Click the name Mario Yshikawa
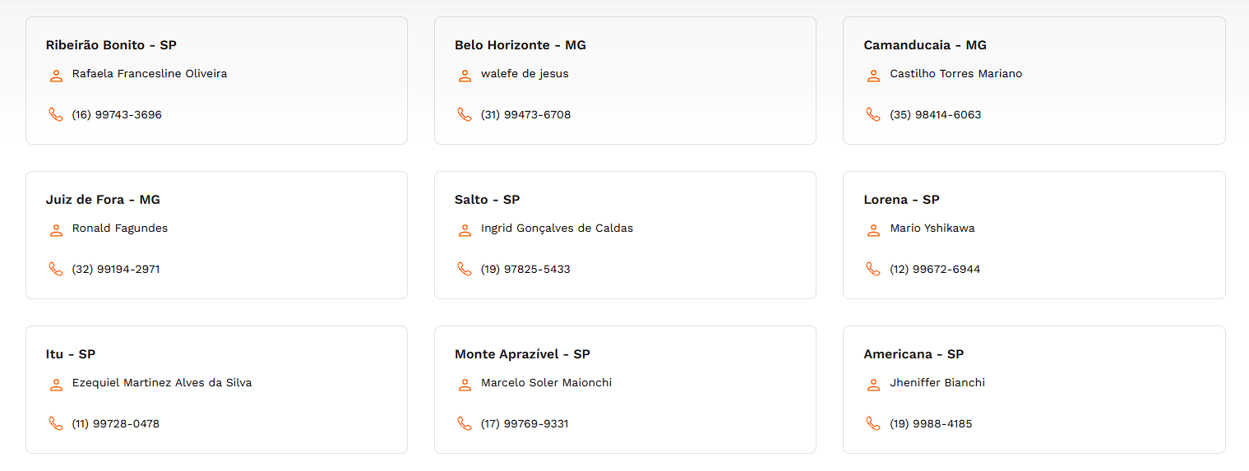This screenshot has height=471, width=1249. [x=932, y=229]
